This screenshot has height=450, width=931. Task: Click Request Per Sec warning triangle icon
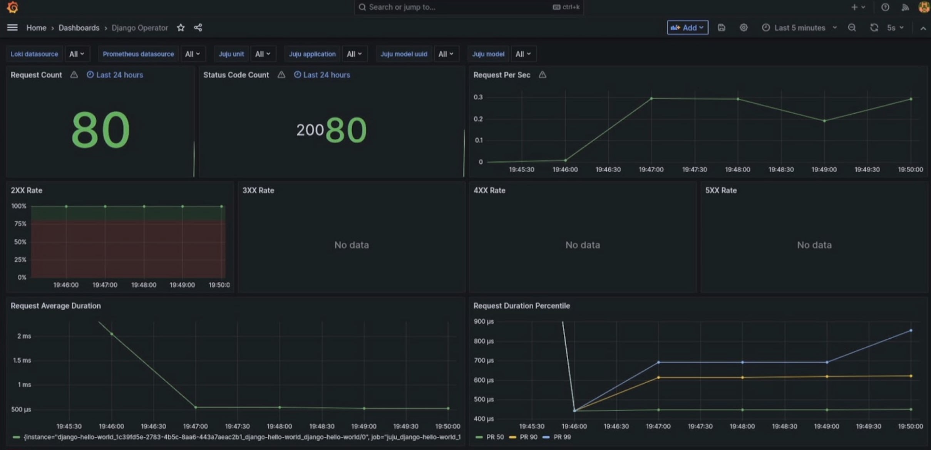(543, 75)
